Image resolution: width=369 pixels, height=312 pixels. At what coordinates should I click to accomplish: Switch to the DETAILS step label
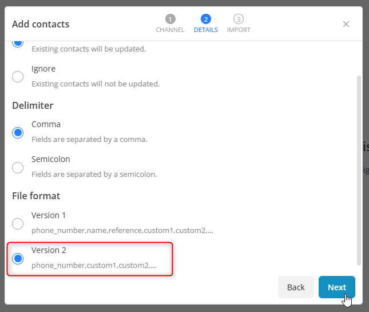point(205,30)
